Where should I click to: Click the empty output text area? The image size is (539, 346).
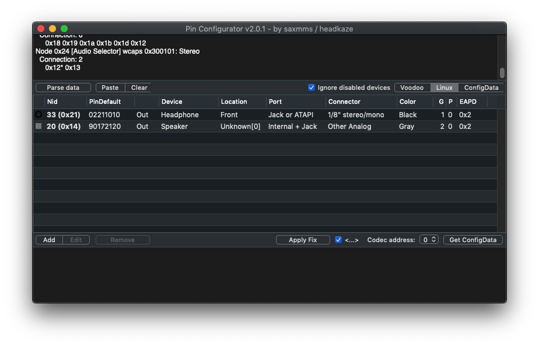269,274
